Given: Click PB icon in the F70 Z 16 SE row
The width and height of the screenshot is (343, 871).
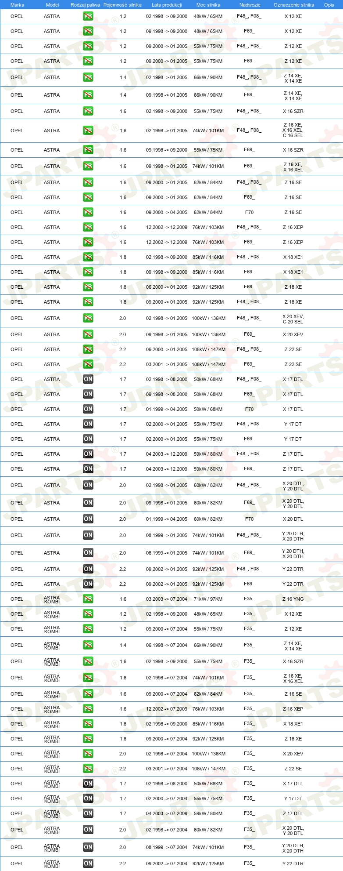Looking at the screenshot, I should click(88, 212).
